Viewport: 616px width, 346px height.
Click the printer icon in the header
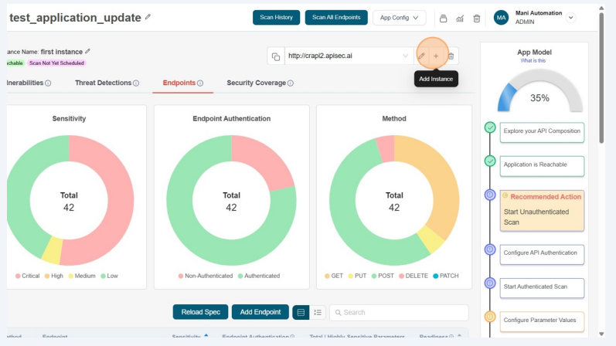pos(444,18)
